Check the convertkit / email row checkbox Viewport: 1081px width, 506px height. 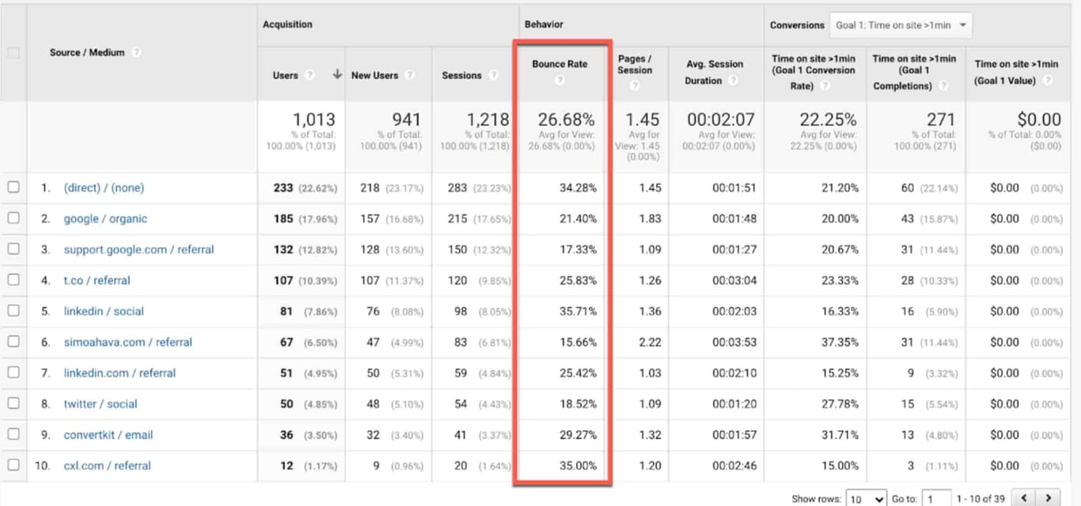(x=13, y=434)
